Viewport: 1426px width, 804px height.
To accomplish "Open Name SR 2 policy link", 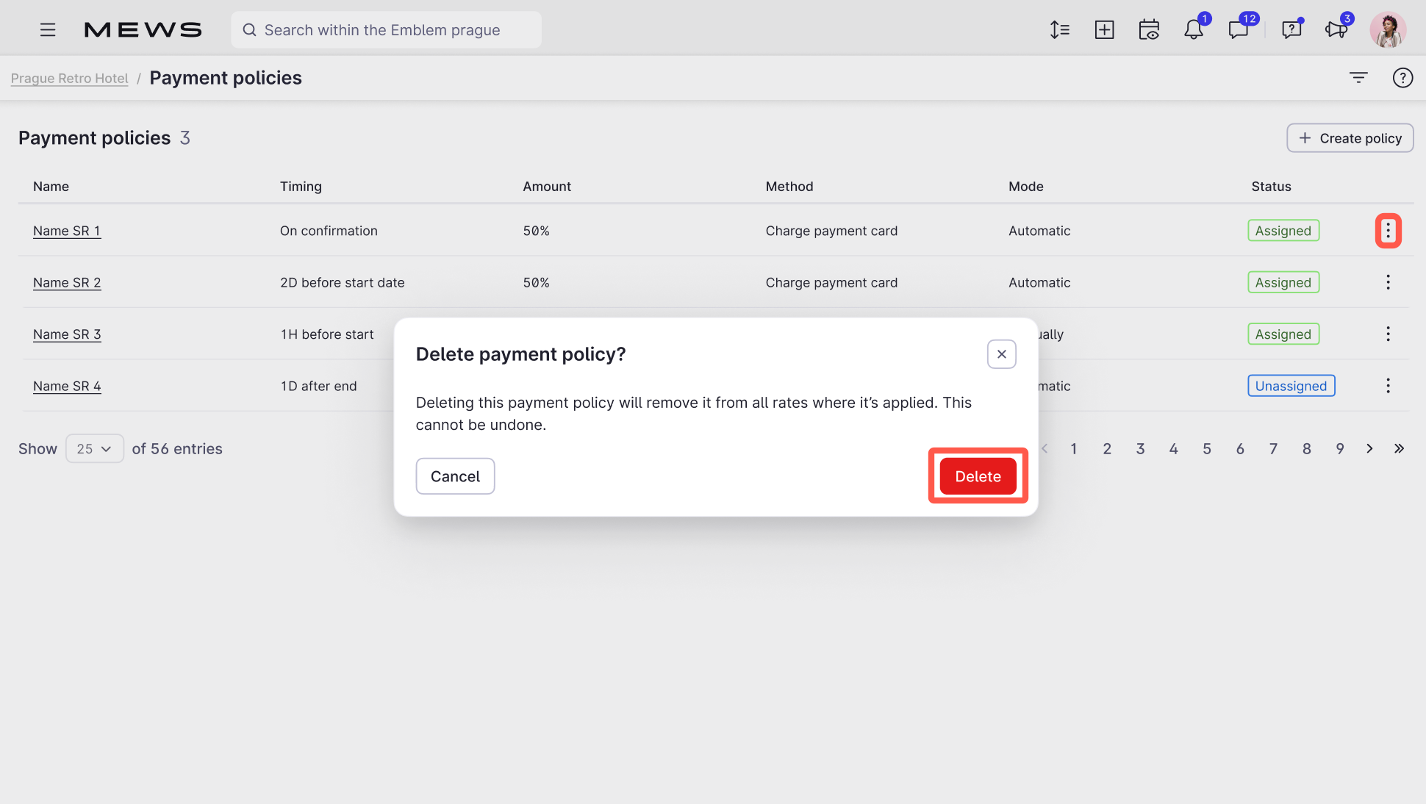I will point(67,282).
